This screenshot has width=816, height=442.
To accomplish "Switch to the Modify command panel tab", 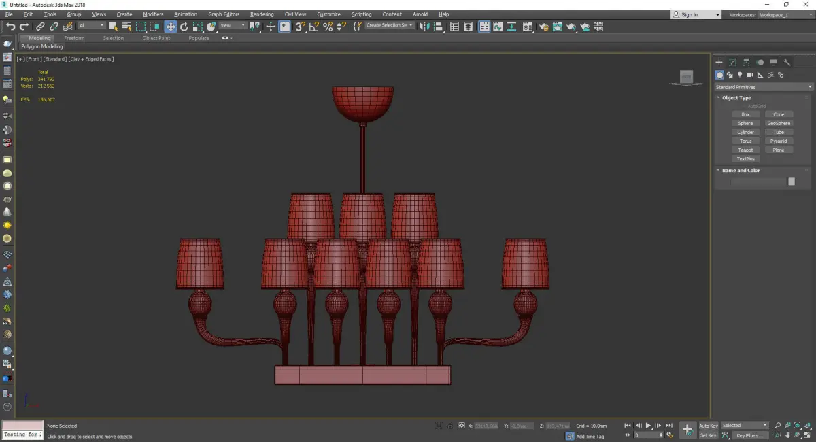I will (732, 63).
